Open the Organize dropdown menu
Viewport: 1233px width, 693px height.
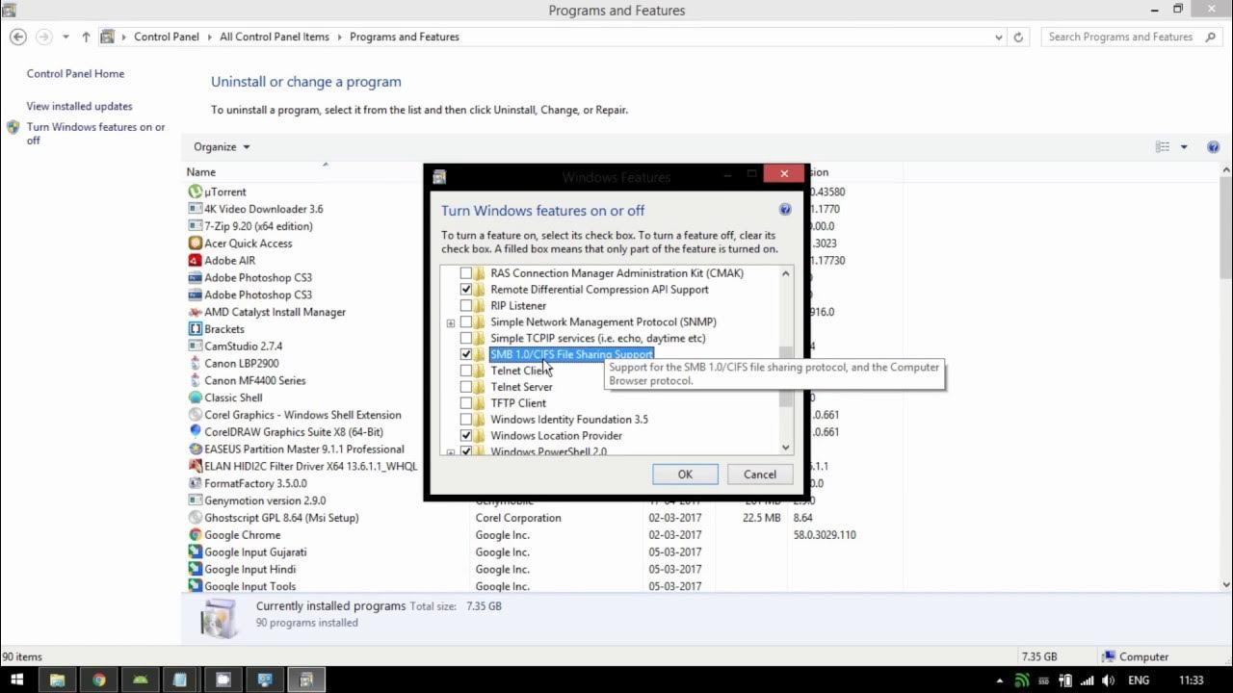[222, 147]
